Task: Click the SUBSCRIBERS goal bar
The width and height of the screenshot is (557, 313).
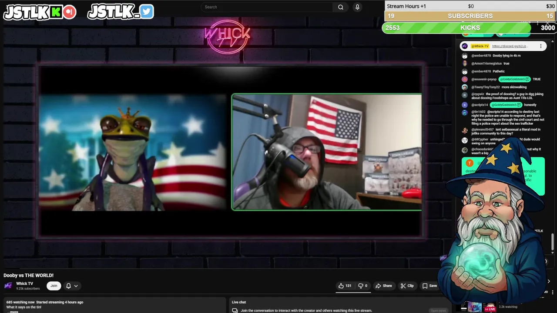Action: pyautogui.click(x=470, y=16)
